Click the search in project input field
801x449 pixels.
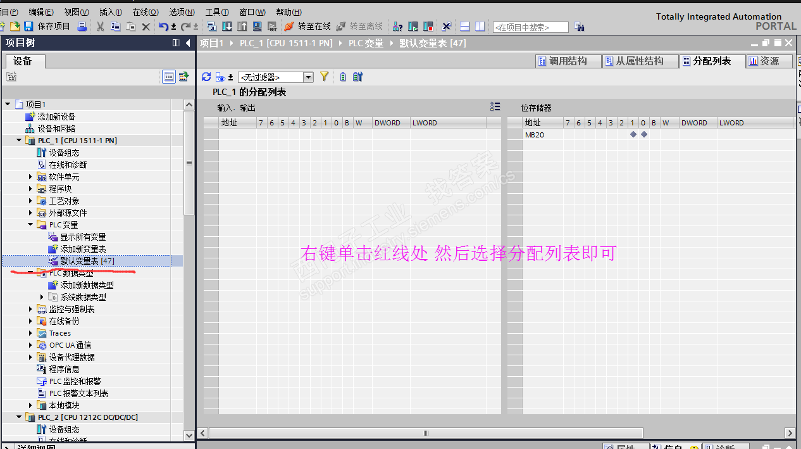[x=530, y=27]
